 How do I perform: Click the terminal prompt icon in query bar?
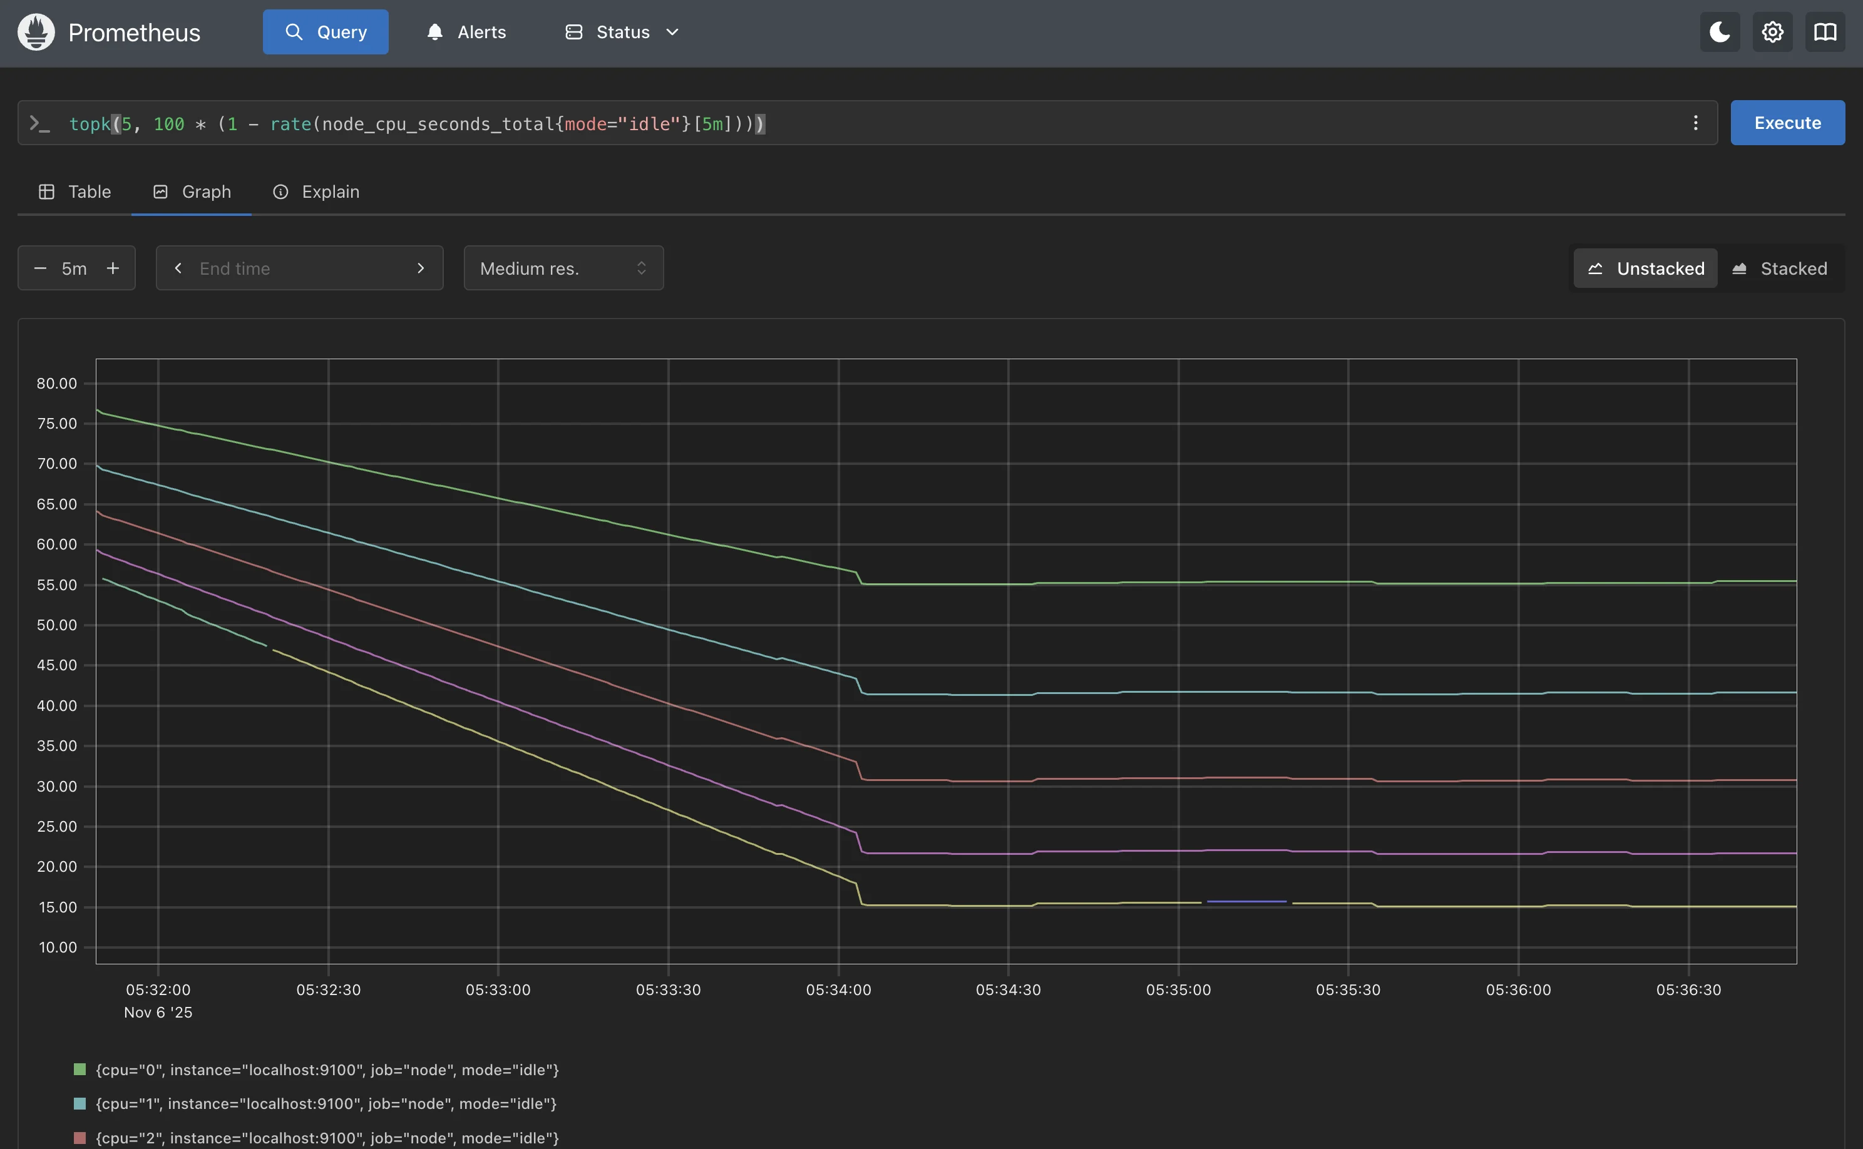coord(39,123)
